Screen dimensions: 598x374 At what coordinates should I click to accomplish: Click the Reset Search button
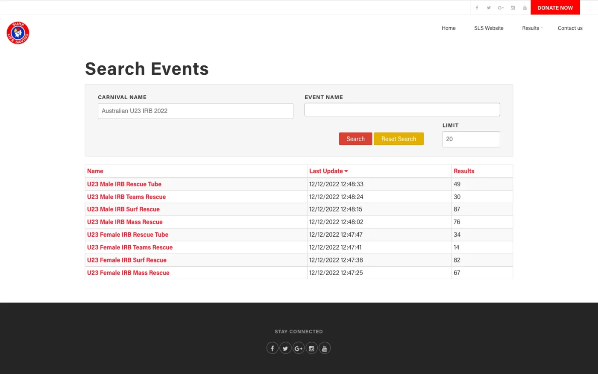pos(399,139)
